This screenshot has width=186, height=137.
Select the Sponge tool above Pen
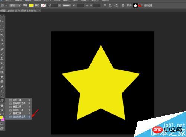point(2,82)
